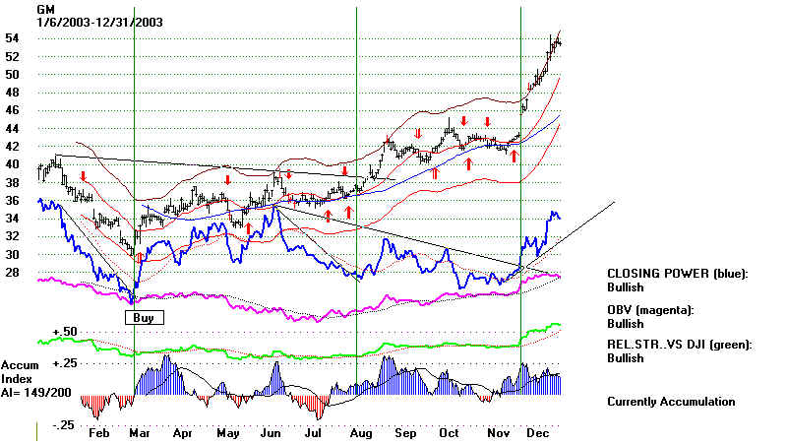Click the 42 price axis label
Screen dimensions: 787x445
(x=12, y=146)
